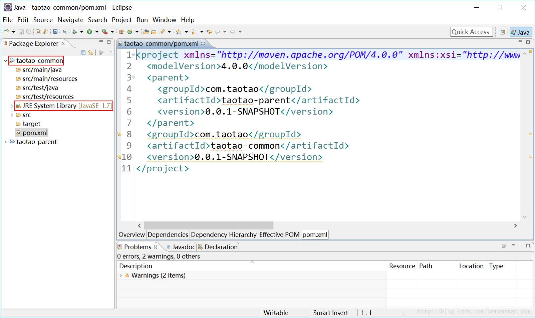The width and height of the screenshot is (535, 318).
Task: Click the Open Type icon
Action: [146, 32]
